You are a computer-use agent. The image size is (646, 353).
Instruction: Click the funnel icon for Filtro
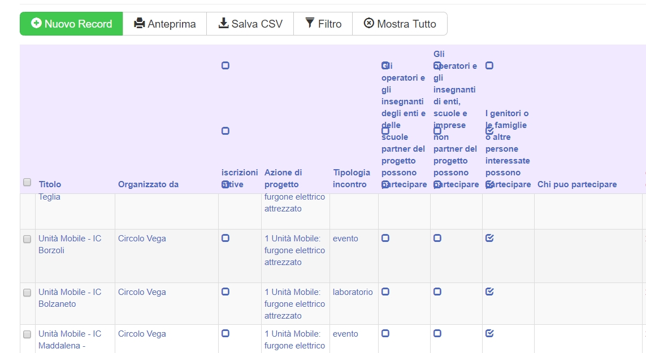[x=310, y=23]
